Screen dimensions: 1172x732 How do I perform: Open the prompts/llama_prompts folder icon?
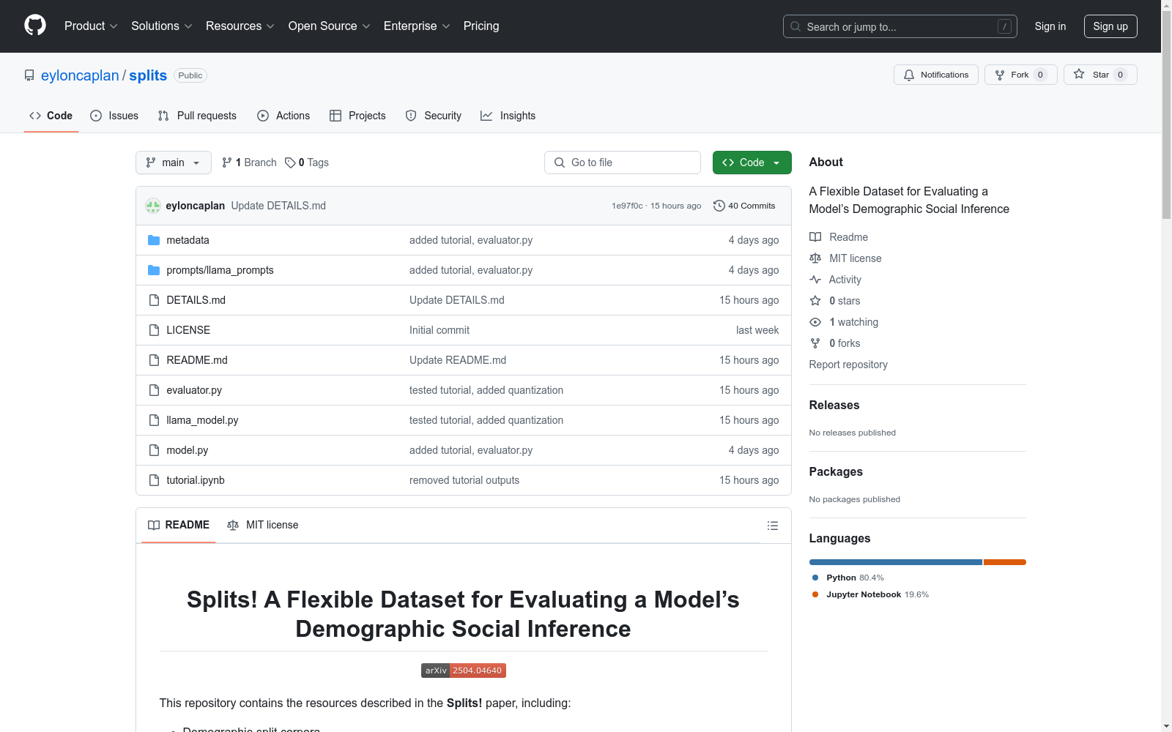coord(154,270)
